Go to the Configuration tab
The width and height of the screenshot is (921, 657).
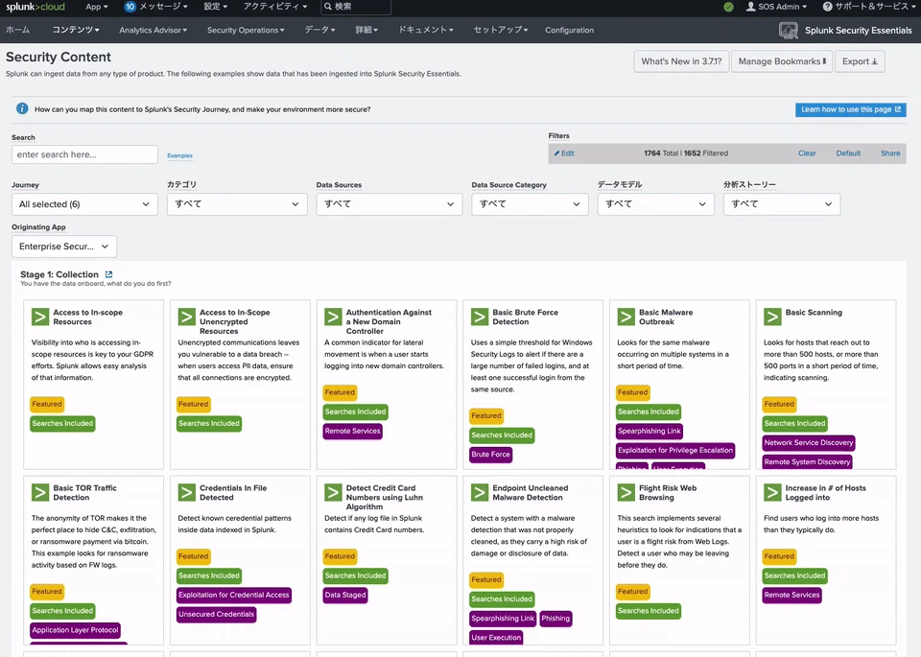(569, 30)
